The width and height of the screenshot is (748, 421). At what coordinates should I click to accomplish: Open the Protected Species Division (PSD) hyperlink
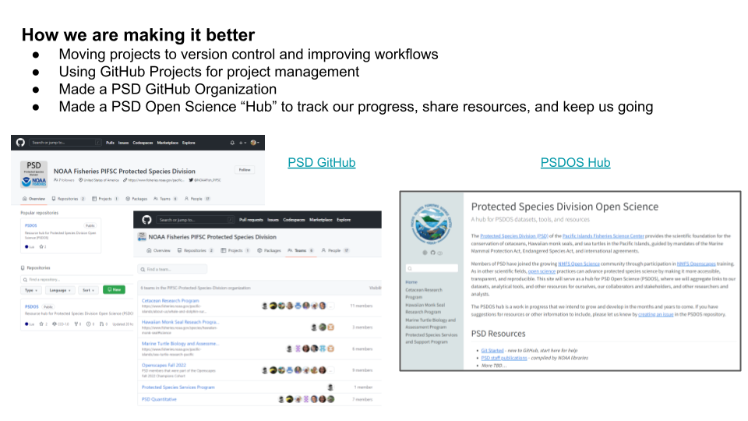pyautogui.click(x=513, y=235)
